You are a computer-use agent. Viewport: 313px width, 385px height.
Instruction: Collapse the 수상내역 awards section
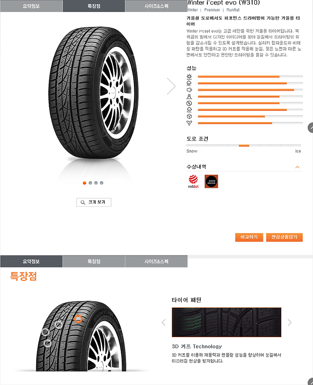tap(297, 167)
